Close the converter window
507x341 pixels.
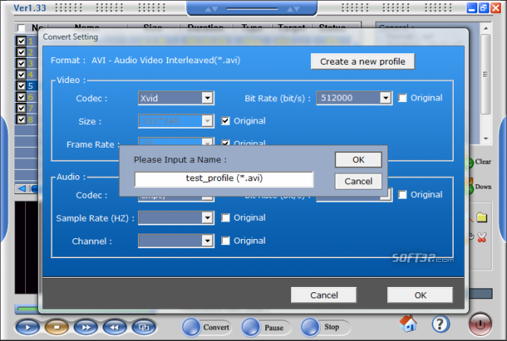(496, 8)
